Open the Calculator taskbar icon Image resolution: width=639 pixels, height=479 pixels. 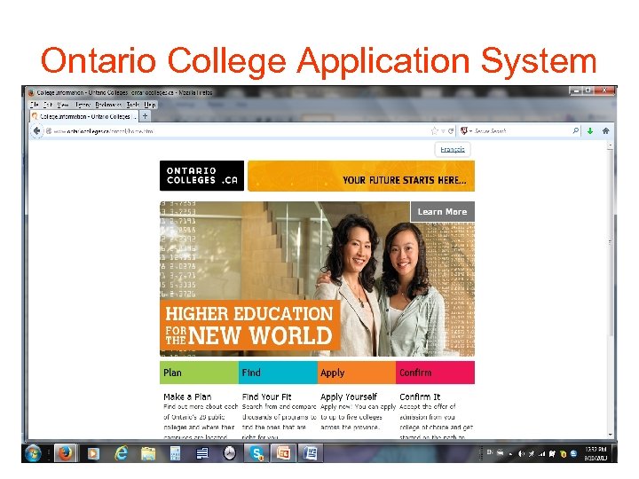pyautogui.click(x=175, y=453)
